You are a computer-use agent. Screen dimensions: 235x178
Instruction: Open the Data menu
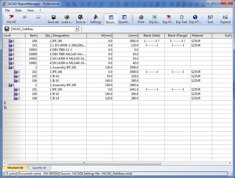tap(18, 10)
